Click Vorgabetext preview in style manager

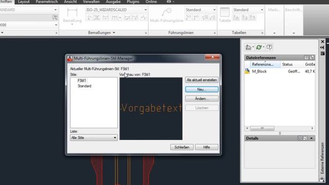[151, 108]
